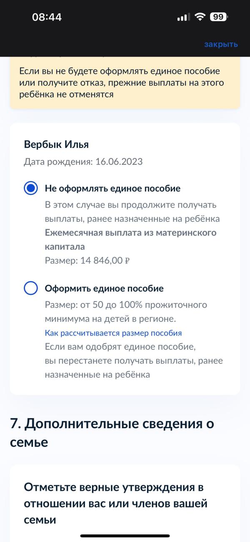The height and width of the screenshot is (542, 250).
Task: Close the form via закрыть link
Action: (x=221, y=44)
